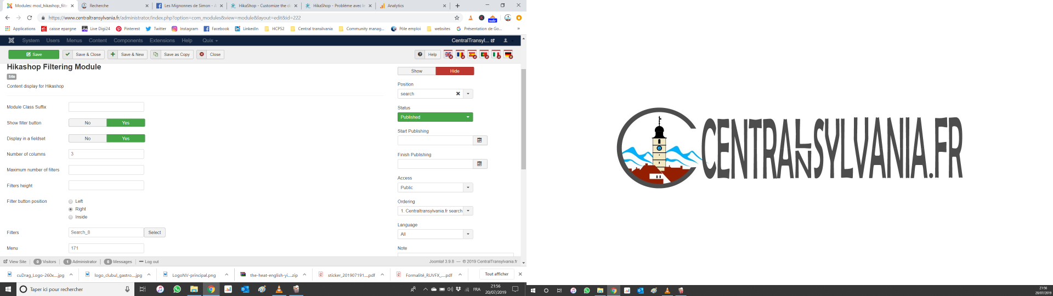Open Windows notification center

(x=515, y=289)
